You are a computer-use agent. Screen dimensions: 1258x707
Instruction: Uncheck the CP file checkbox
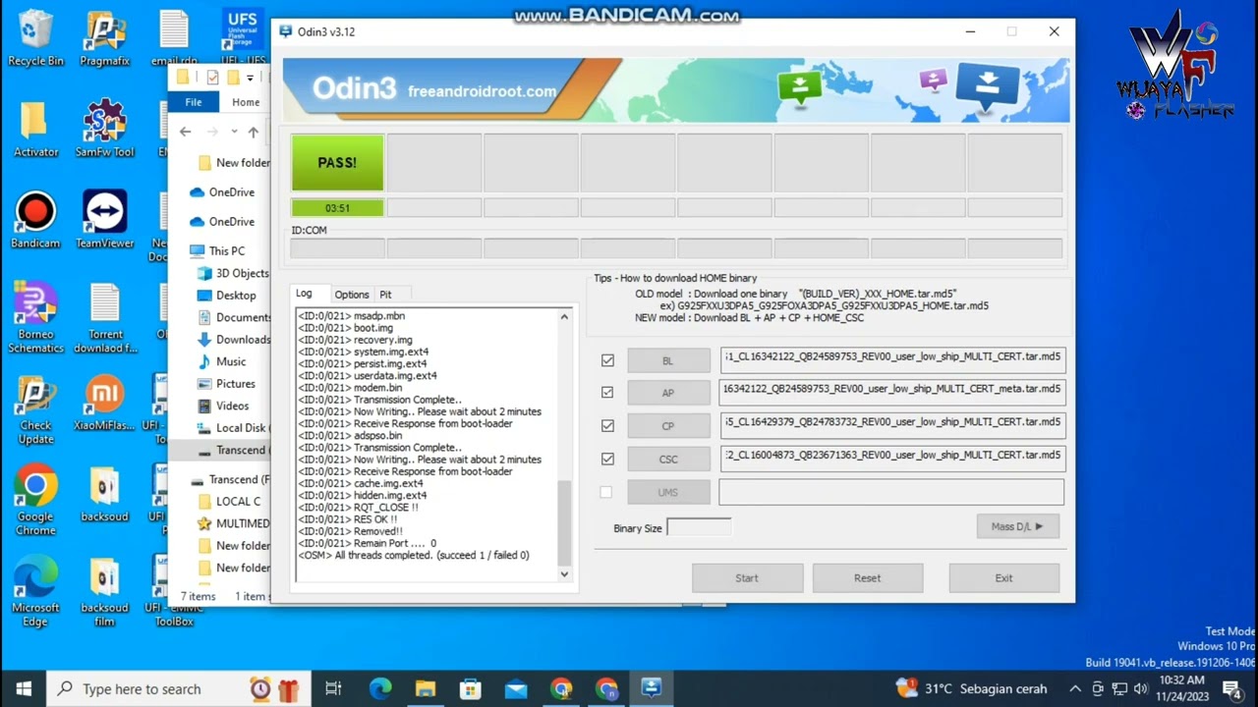(607, 426)
